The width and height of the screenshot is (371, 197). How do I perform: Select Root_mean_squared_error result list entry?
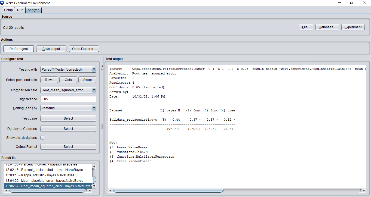tap(48, 186)
